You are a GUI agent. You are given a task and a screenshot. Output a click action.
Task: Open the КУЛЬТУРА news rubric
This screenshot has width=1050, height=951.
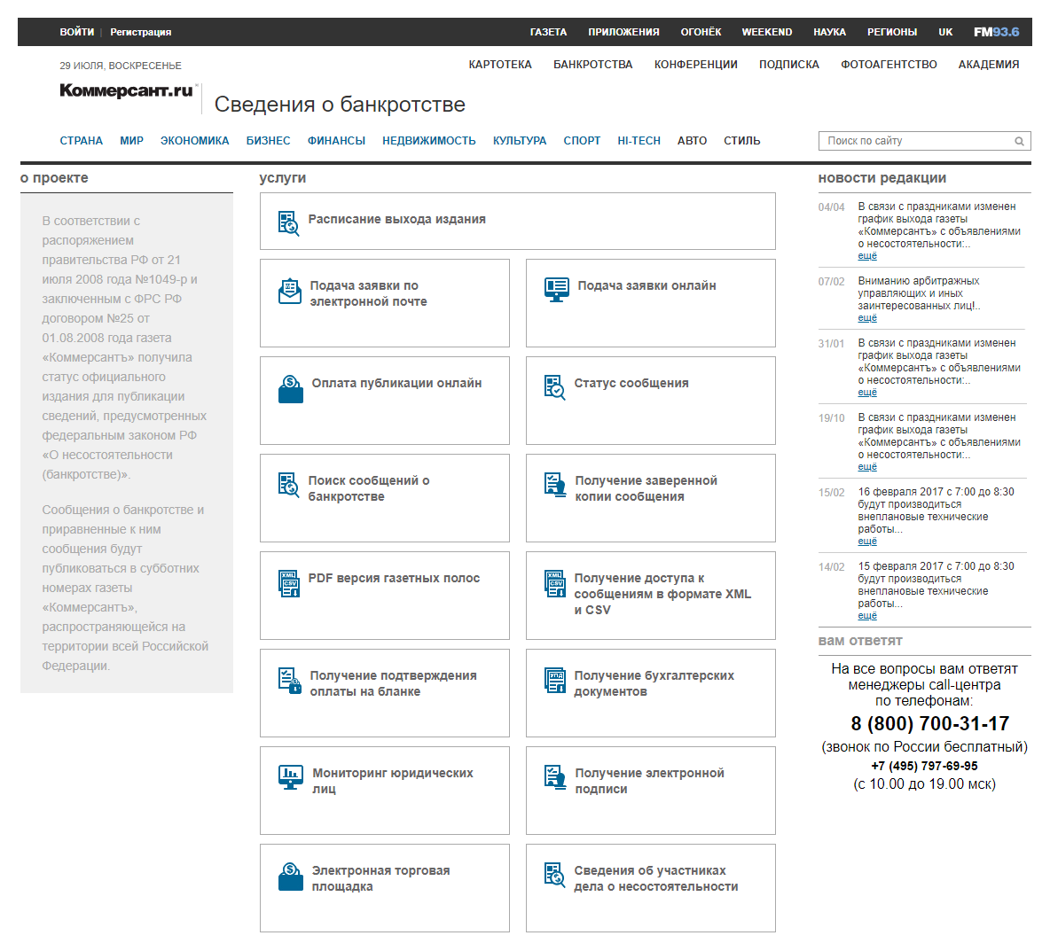520,141
